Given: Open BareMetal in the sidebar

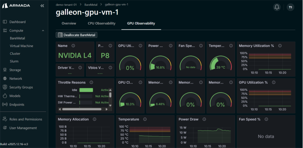Looking at the screenshot, I should tap(17, 38).
